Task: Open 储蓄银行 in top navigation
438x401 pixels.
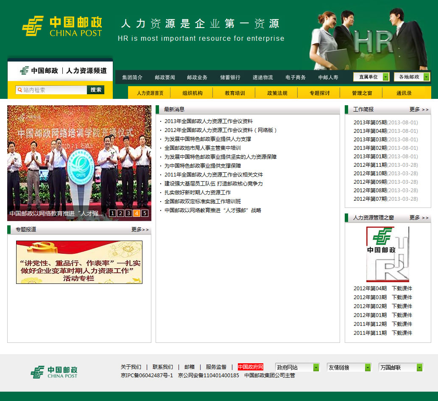Action: [230, 78]
